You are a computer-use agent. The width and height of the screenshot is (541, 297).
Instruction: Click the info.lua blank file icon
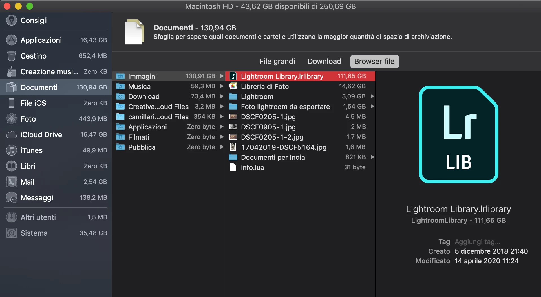click(233, 167)
